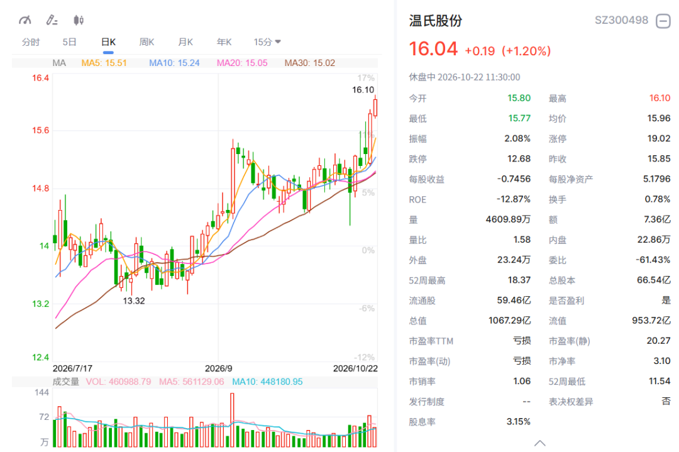Click the 今开 value 15.80
Image resolution: width=679 pixels, height=452 pixels.
pos(519,98)
